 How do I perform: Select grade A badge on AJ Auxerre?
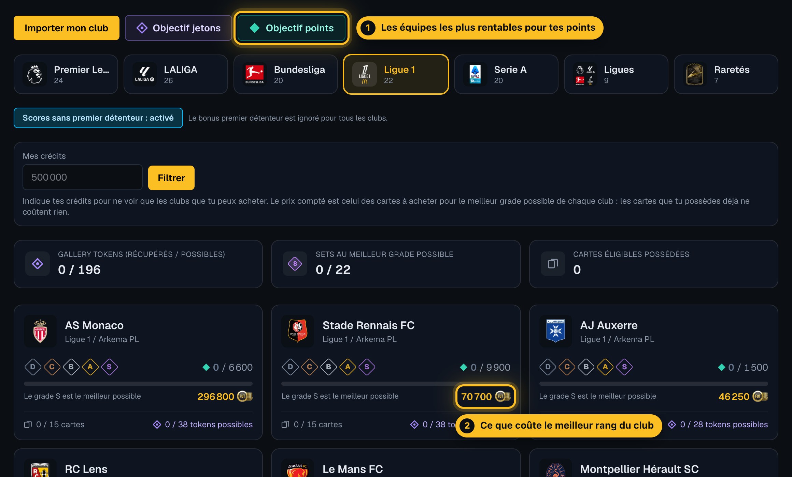pyautogui.click(x=605, y=367)
